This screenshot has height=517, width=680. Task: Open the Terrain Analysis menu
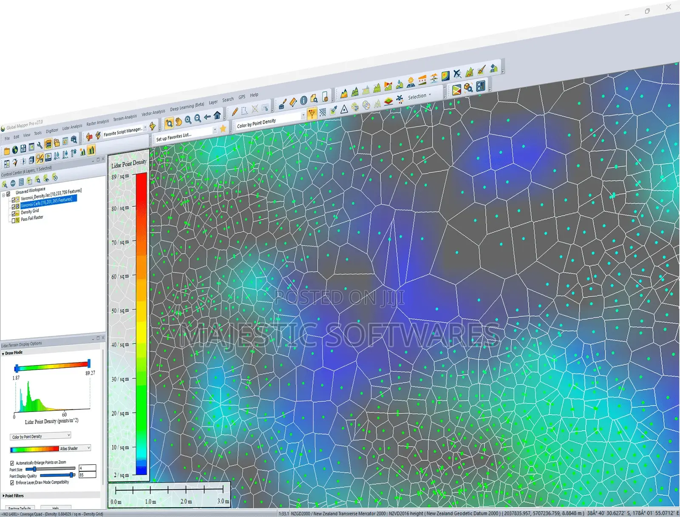coord(125,118)
